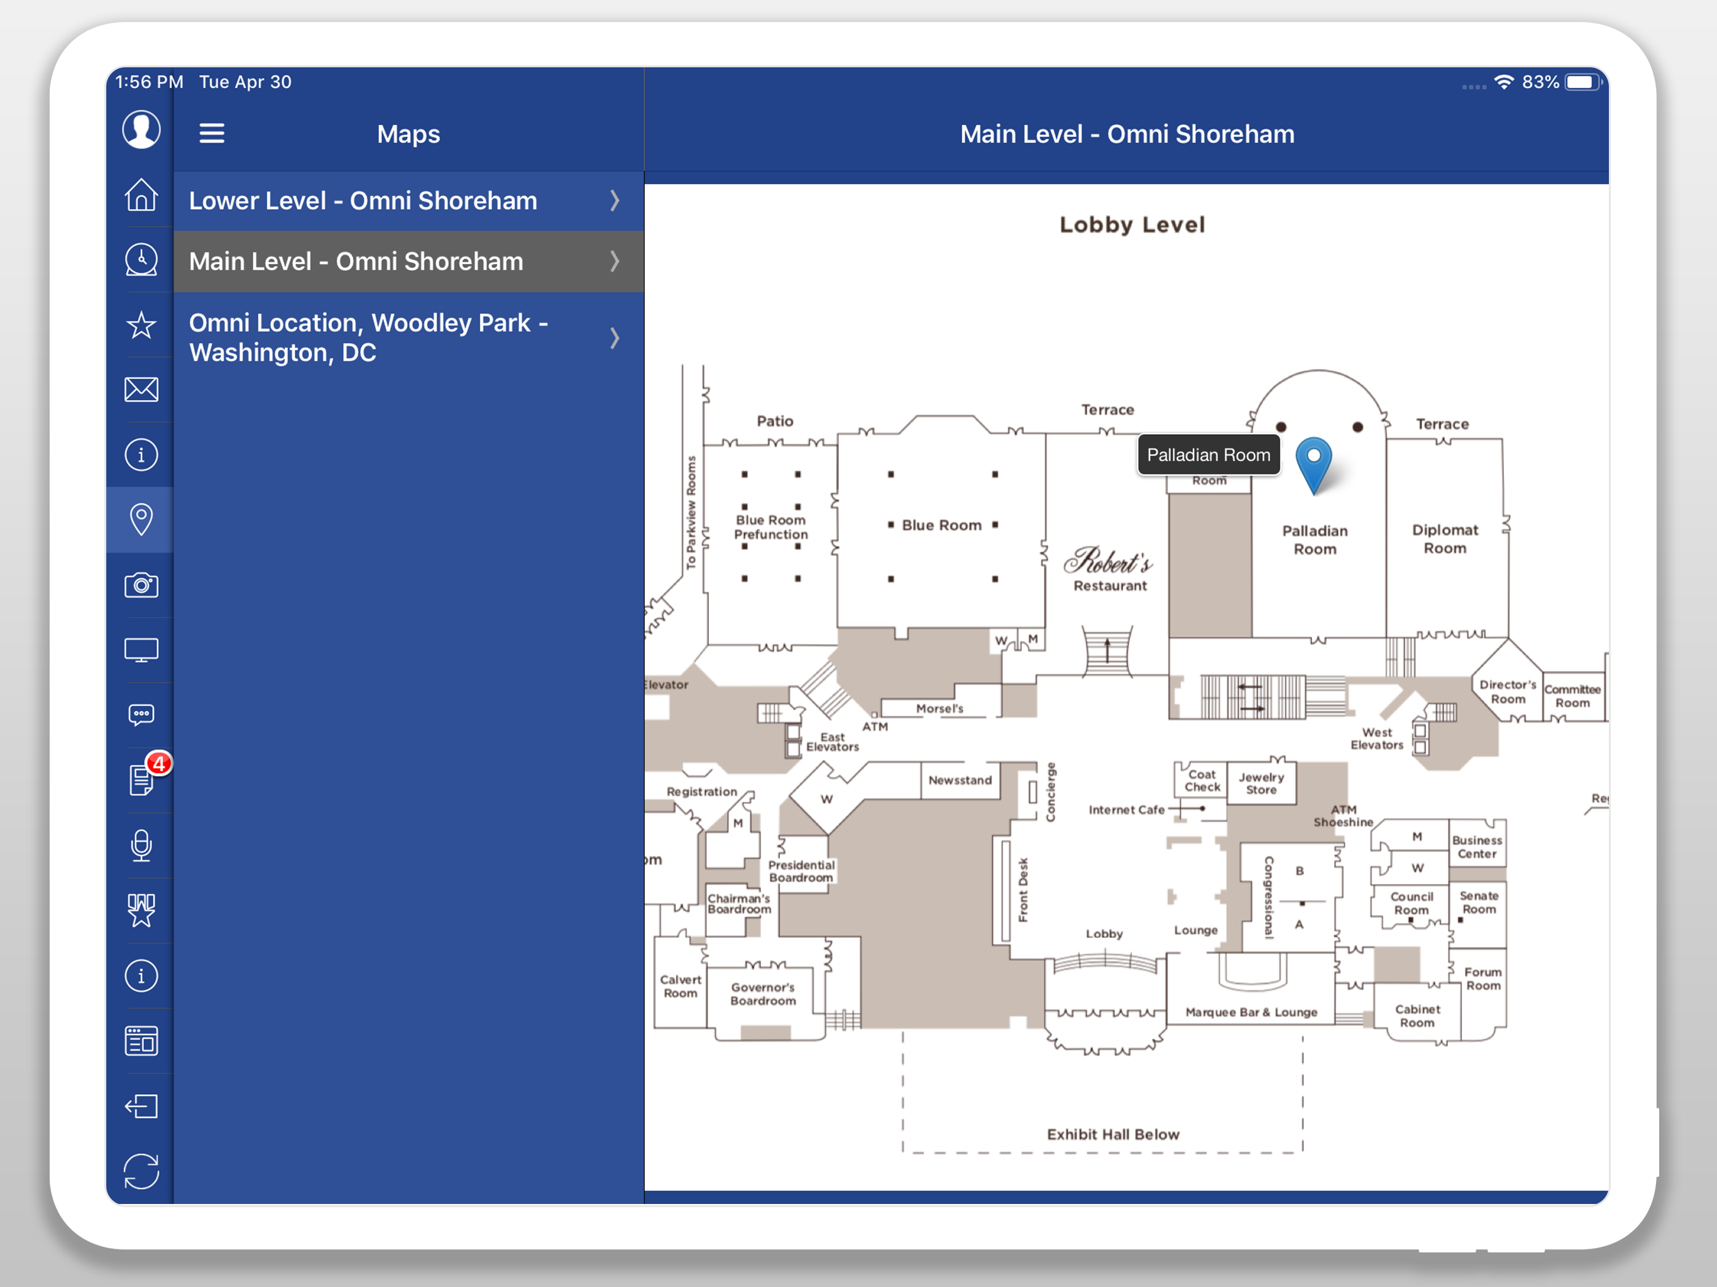Open the favorites star icon
The image size is (1717, 1287).
[141, 324]
